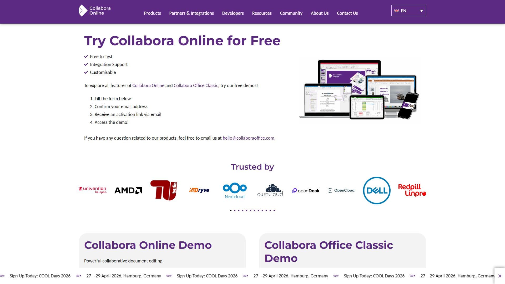Follow the Collabora Office Classic text link
This screenshot has width=505, height=284.
point(196,85)
